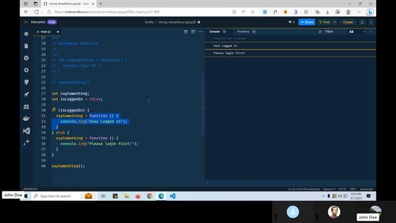Reload the page with browser refresh

(37, 12)
